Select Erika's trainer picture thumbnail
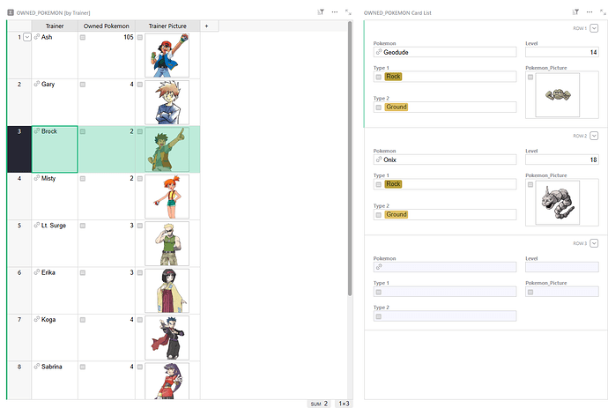608x408 pixels. click(167, 291)
